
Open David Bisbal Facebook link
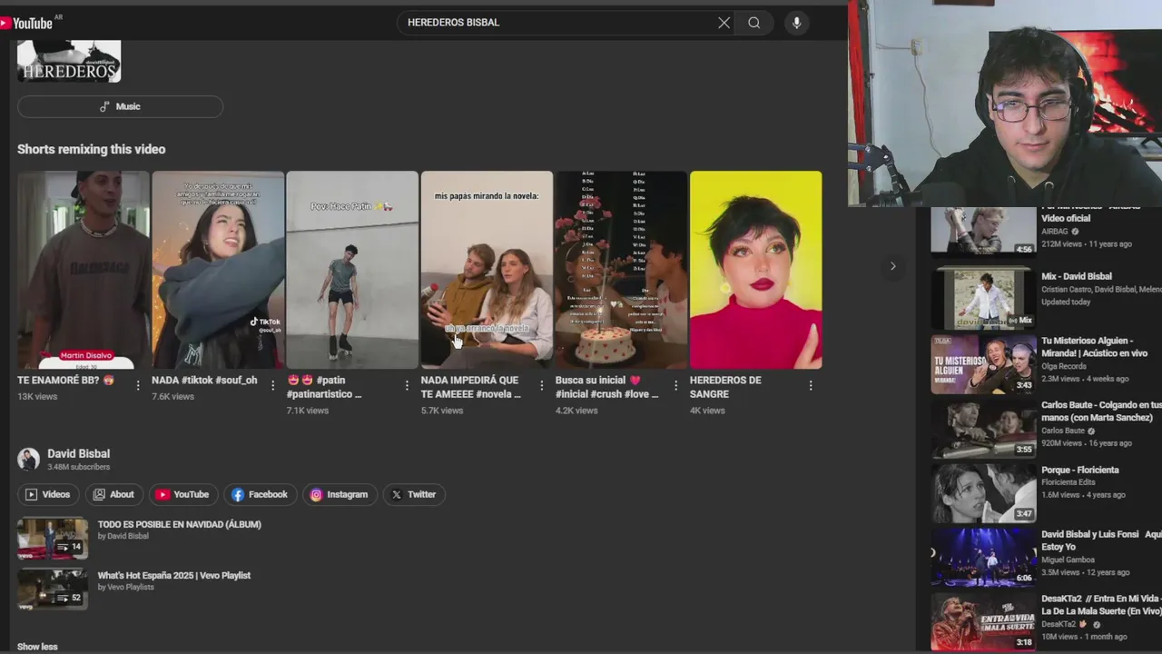(x=260, y=494)
